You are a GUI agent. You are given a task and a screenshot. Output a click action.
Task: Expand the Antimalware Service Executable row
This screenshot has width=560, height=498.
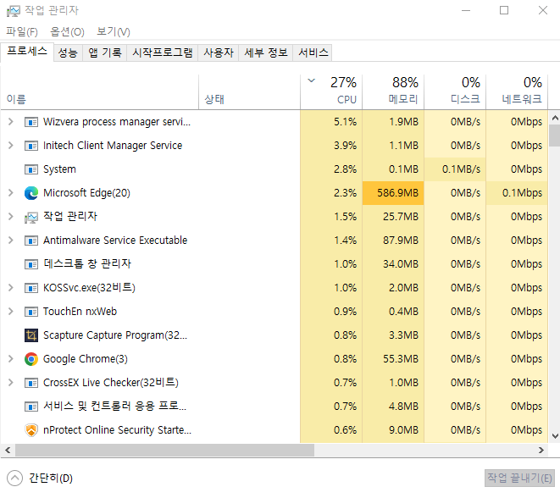click(11, 241)
